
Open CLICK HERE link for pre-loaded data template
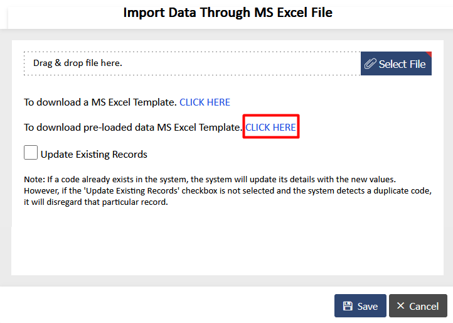coord(270,128)
